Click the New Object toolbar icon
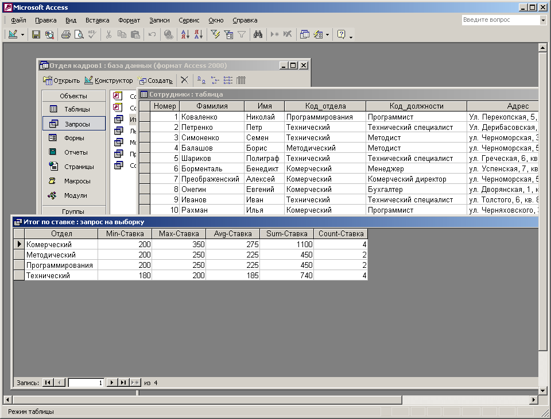Image resolution: width=551 pixels, height=419 pixels. [x=318, y=34]
